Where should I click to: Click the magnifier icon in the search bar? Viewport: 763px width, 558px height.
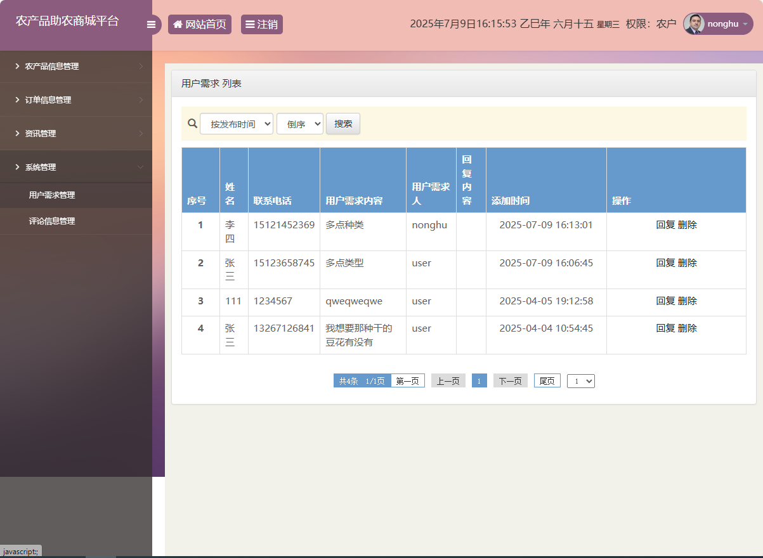192,123
